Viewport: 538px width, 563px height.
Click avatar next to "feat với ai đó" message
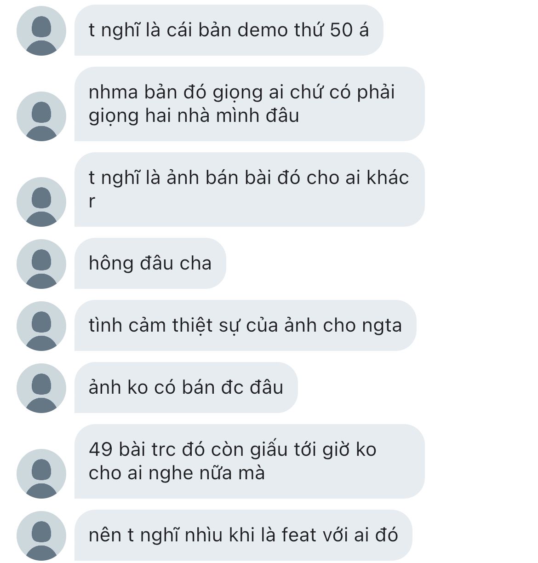41,536
